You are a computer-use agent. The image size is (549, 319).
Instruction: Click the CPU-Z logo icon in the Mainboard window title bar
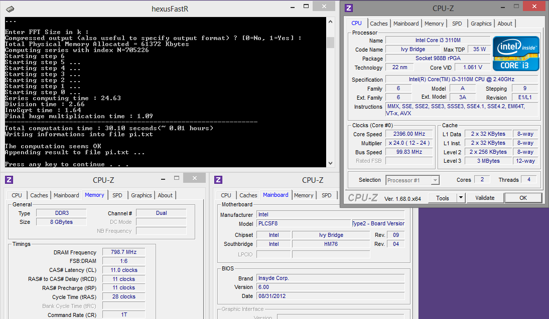tap(218, 180)
